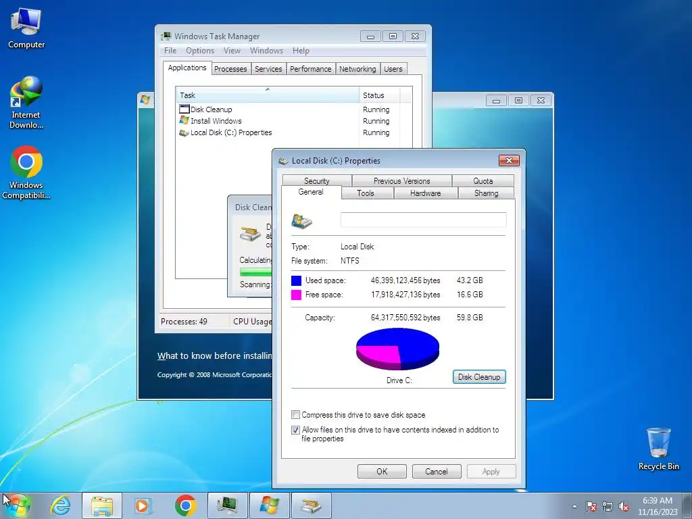The image size is (692, 519).
Task: Open the Security tab in Properties
Action: tap(317, 181)
